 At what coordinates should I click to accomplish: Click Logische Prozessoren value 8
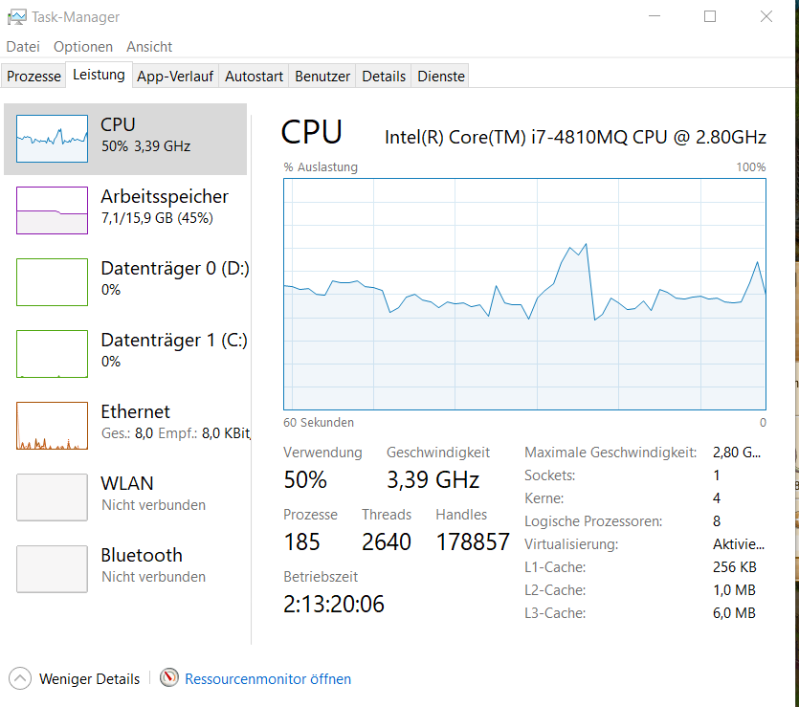coord(717,521)
